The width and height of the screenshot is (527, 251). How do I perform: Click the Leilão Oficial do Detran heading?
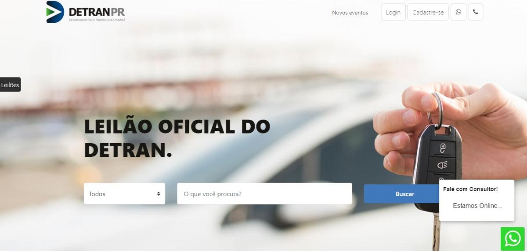[177, 138]
